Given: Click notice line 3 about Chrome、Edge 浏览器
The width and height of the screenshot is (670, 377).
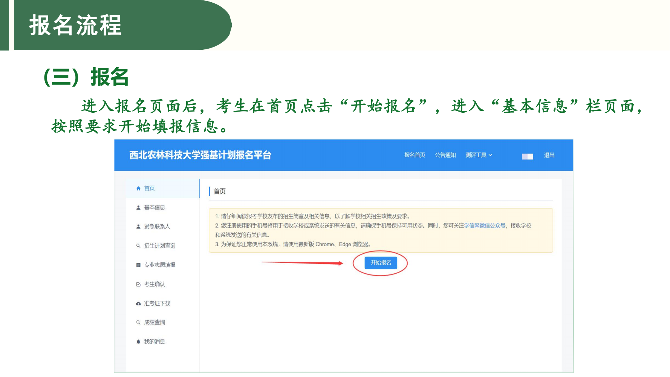Looking at the screenshot, I should [x=293, y=244].
